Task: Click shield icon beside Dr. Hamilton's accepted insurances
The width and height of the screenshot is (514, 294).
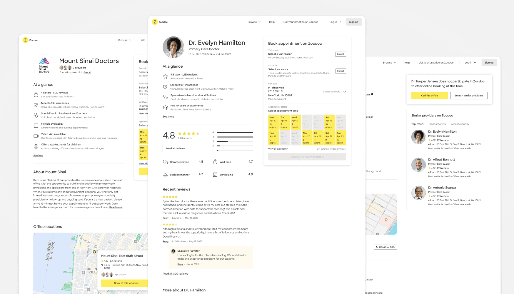Action: 165,87
